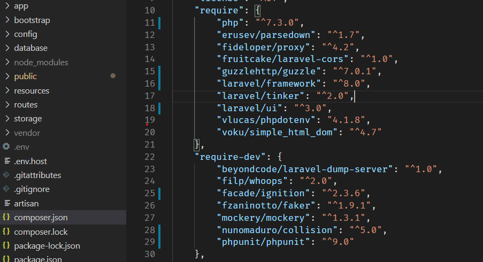Open package.json file

(38, 259)
